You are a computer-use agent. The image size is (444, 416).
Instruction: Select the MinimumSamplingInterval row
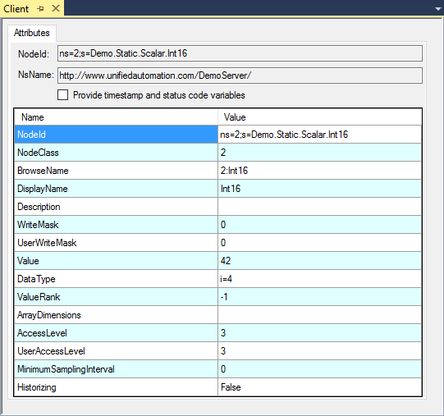(x=217, y=369)
